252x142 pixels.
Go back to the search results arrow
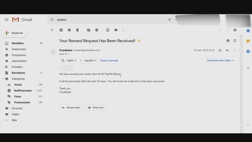[52, 30]
